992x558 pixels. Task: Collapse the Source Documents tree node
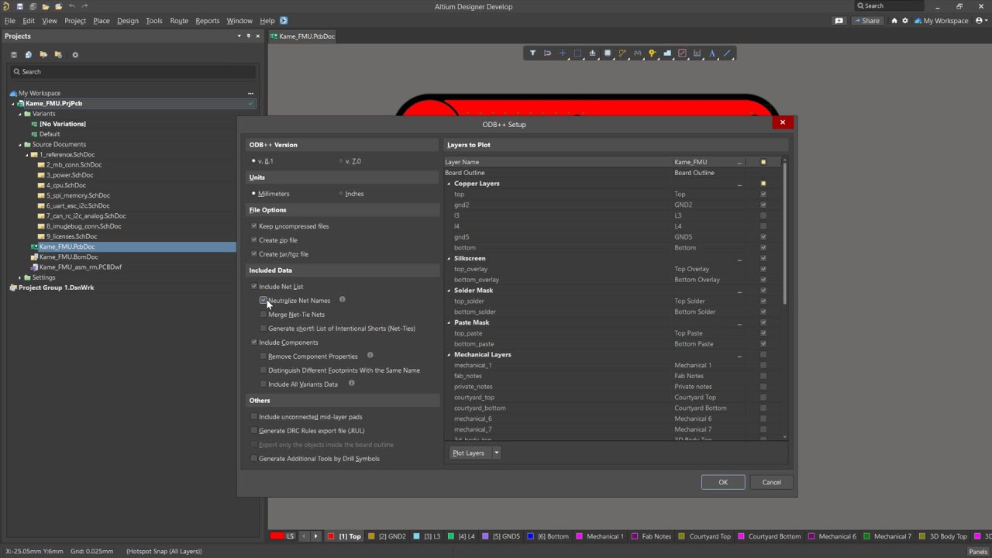(20, 144)
